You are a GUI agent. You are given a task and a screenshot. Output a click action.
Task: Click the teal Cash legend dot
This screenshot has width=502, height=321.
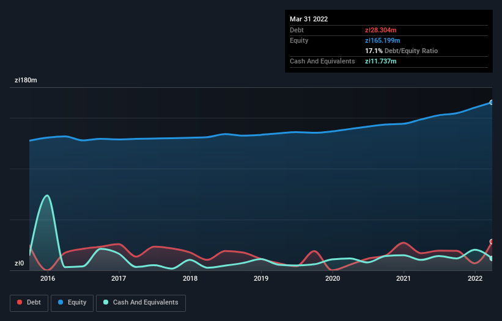click(106, 302)
